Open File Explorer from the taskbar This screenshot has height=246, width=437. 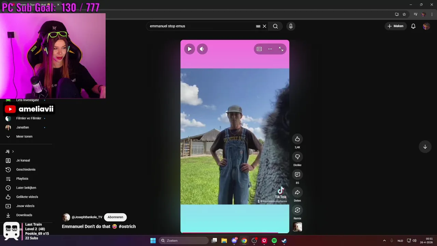(x=224, y=241)
